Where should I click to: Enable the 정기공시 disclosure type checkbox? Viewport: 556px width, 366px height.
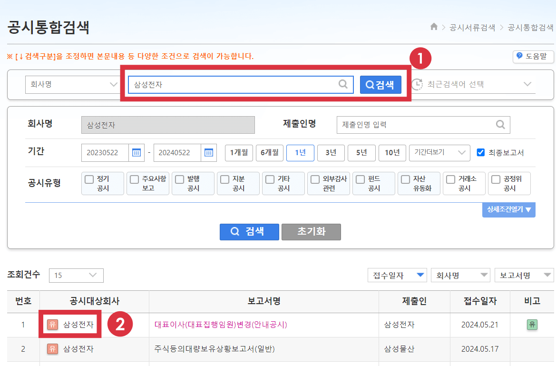coord(89,179)
